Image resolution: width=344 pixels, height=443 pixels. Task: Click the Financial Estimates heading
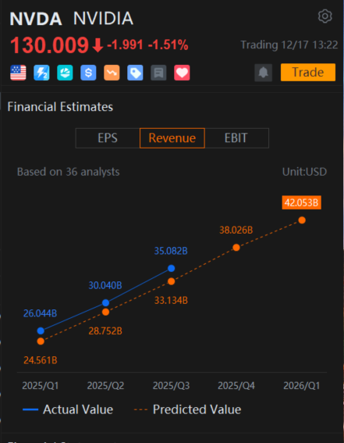(x=60, y=107)
